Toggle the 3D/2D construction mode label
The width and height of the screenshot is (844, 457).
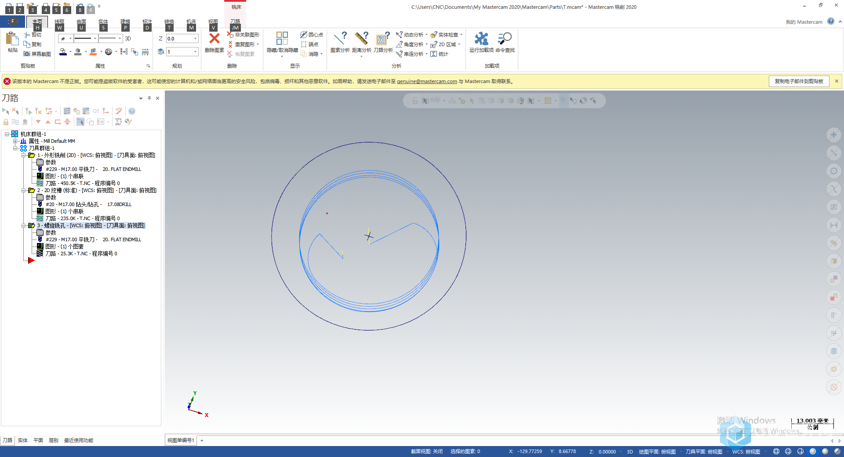click(128, 39)
